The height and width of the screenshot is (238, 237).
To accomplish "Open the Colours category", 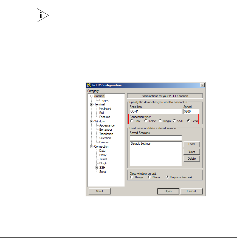I will coord(104,142).
